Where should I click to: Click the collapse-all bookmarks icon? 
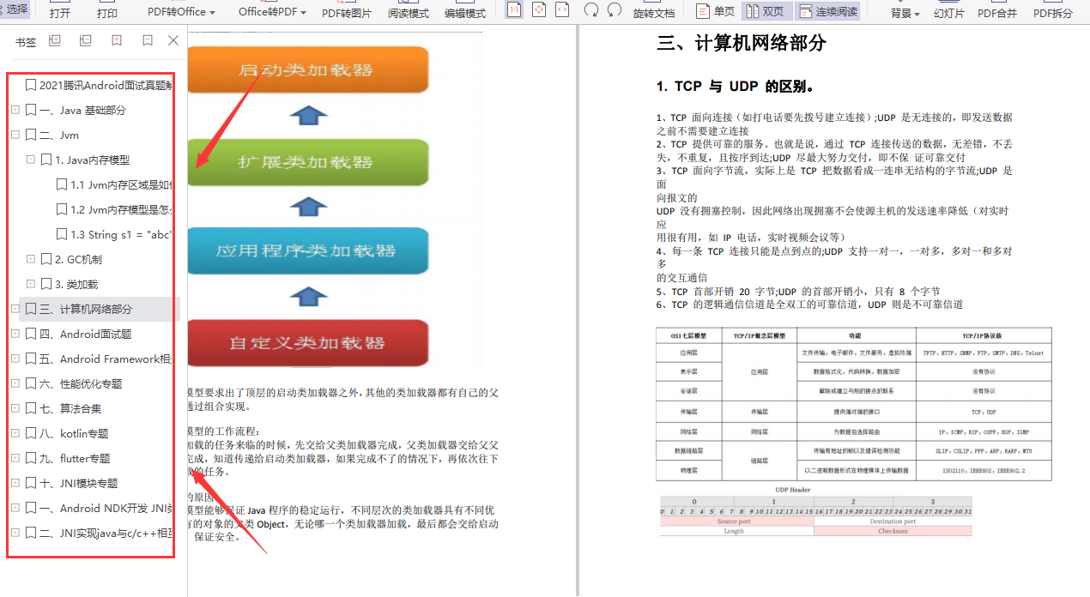pyautogui.click(x=85, y=40)
